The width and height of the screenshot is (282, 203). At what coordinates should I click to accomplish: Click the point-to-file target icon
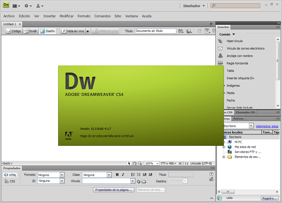139,182
